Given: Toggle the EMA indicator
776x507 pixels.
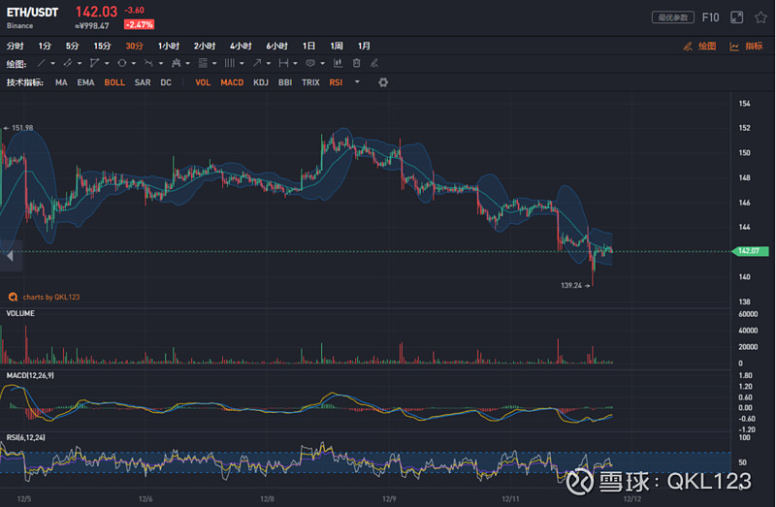Looking at the screenshot, I should [85, 82].
